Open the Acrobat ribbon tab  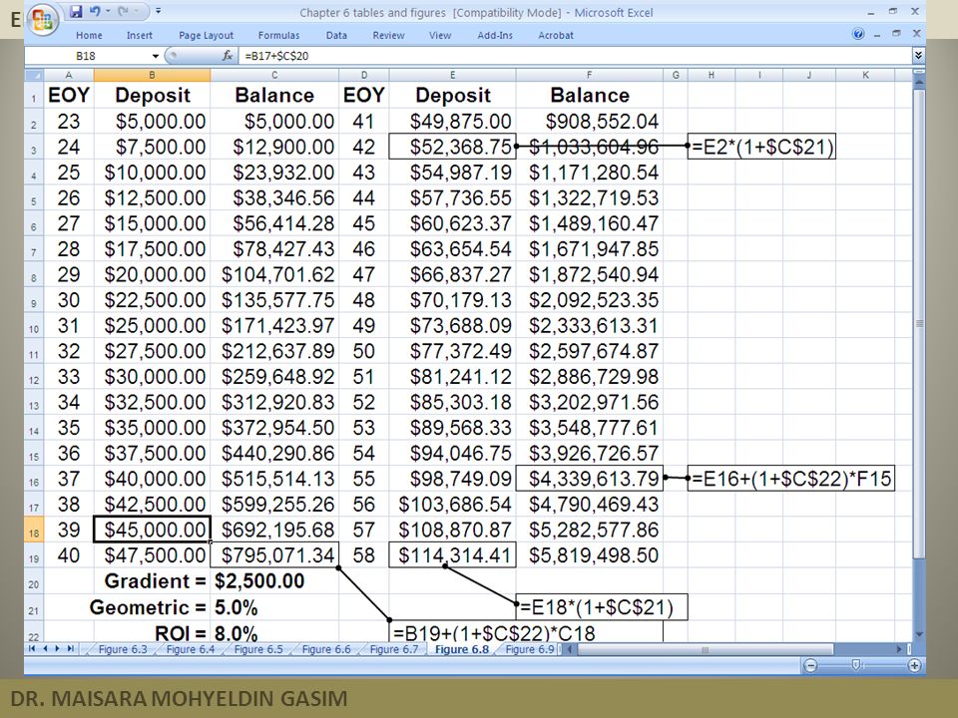(556, 36)
